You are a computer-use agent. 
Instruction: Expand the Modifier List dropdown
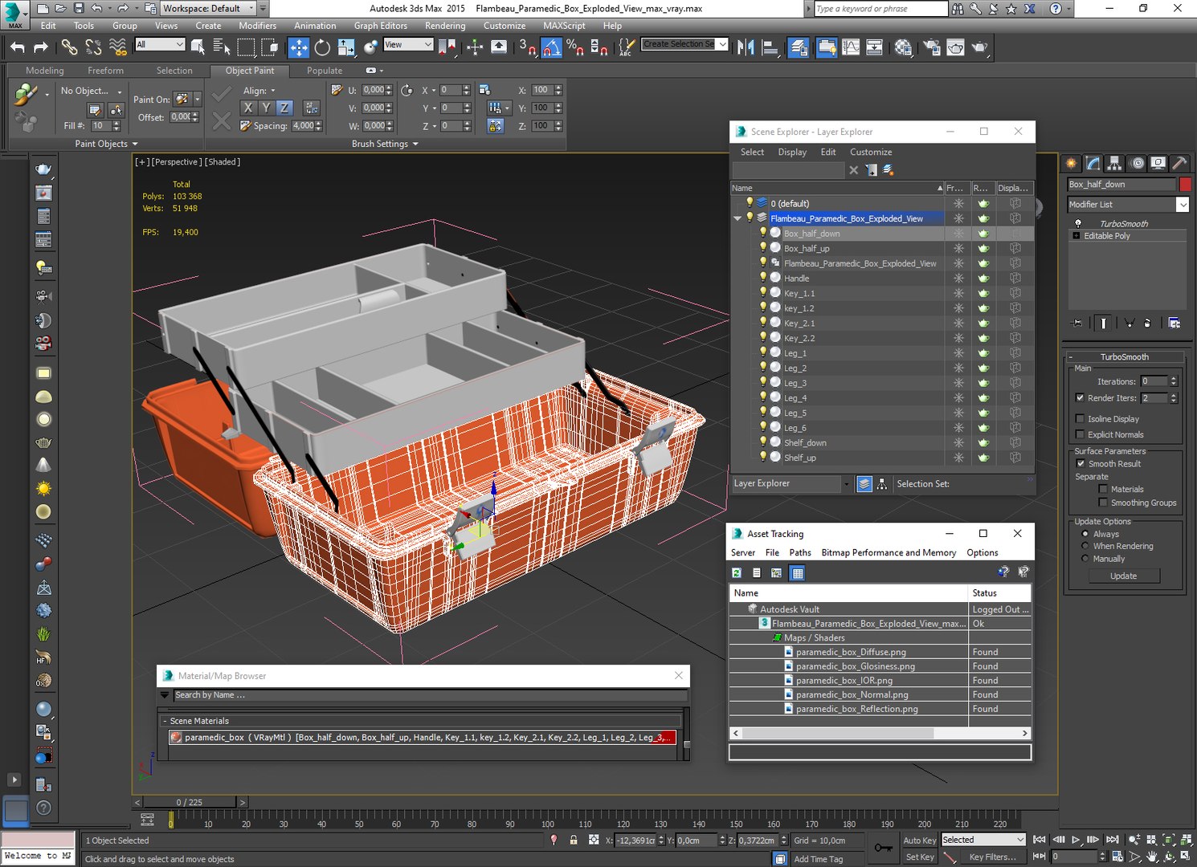point(1182,205)
